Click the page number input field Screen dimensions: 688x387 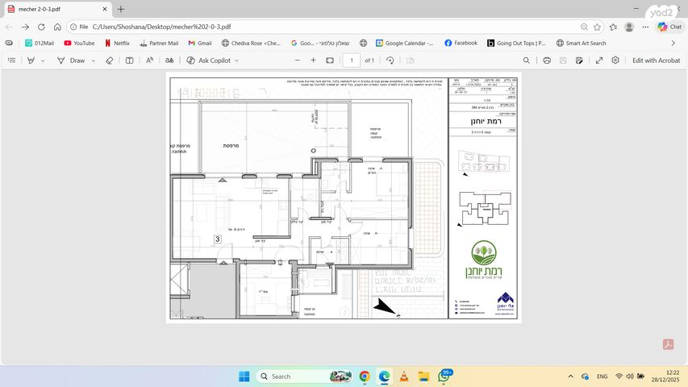(x=351, y=60)
